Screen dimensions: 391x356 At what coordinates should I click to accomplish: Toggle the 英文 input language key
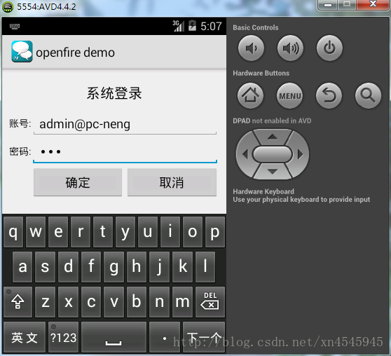pos(25,337)
